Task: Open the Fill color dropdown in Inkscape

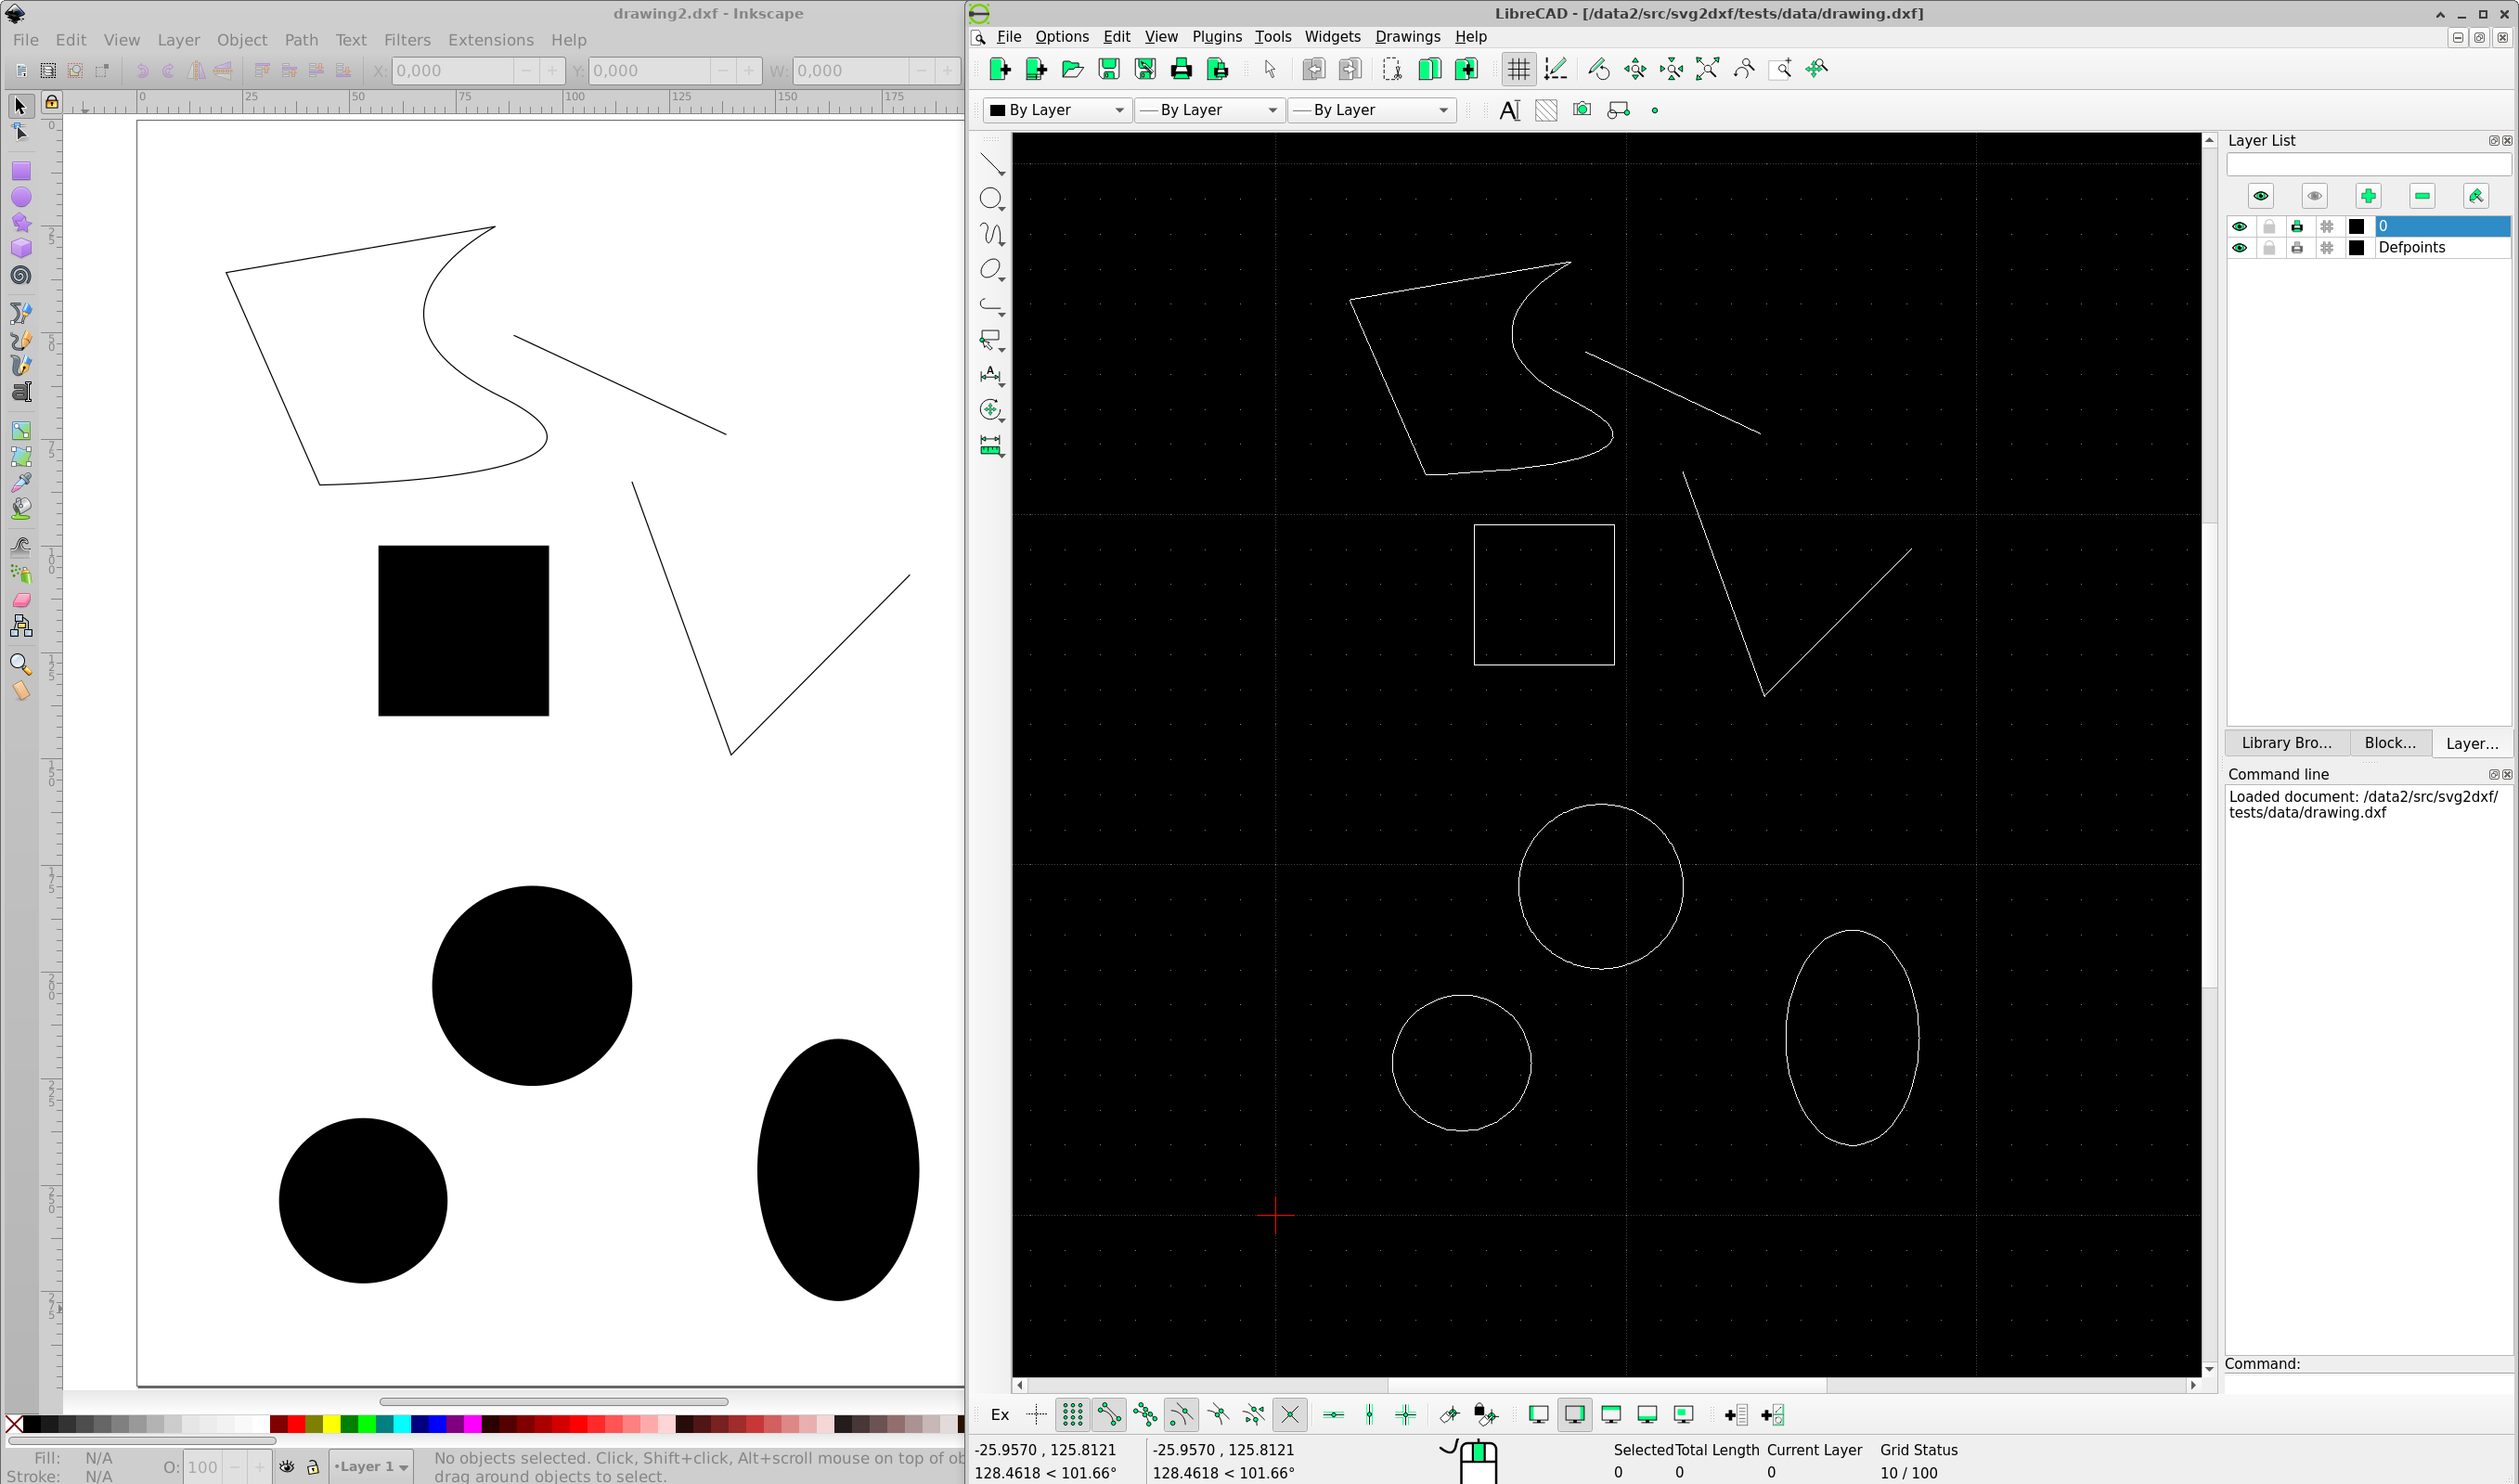Action: tap(99, 1456)
